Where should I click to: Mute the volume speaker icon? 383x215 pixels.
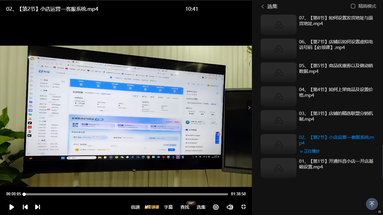[230, 207]
